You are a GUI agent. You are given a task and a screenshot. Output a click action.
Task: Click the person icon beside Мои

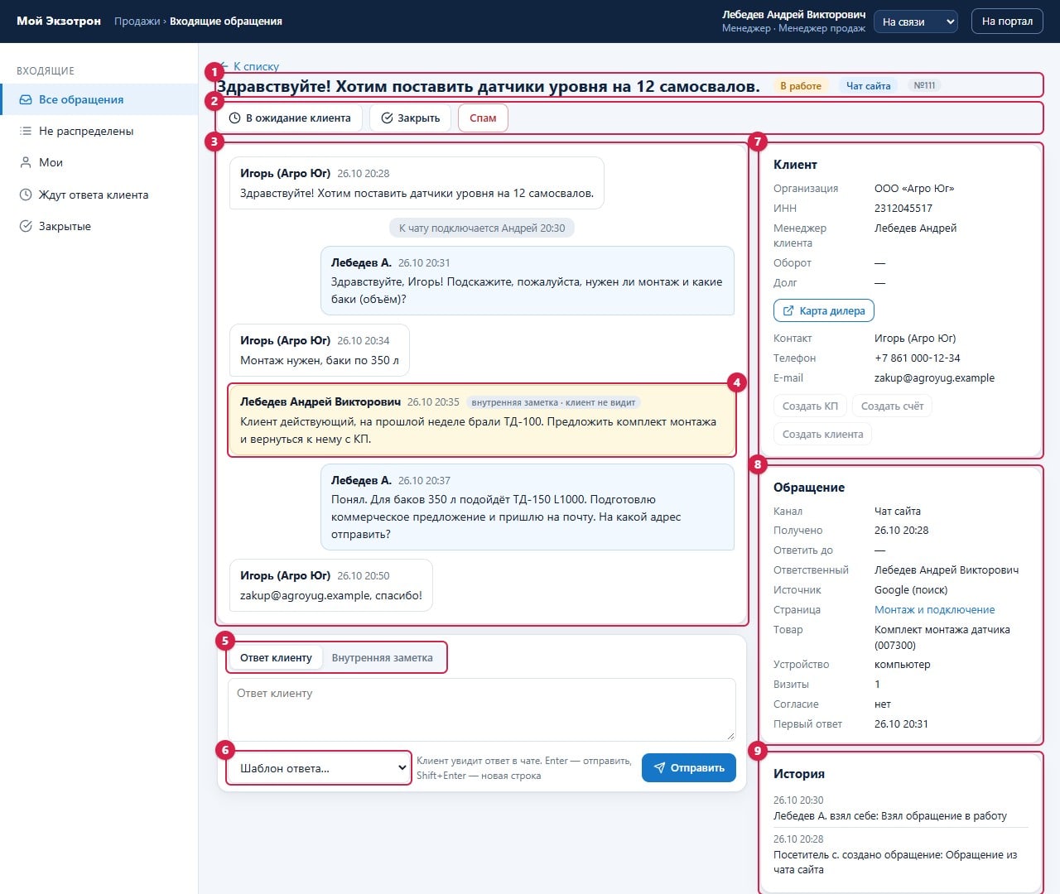[26, 162]
